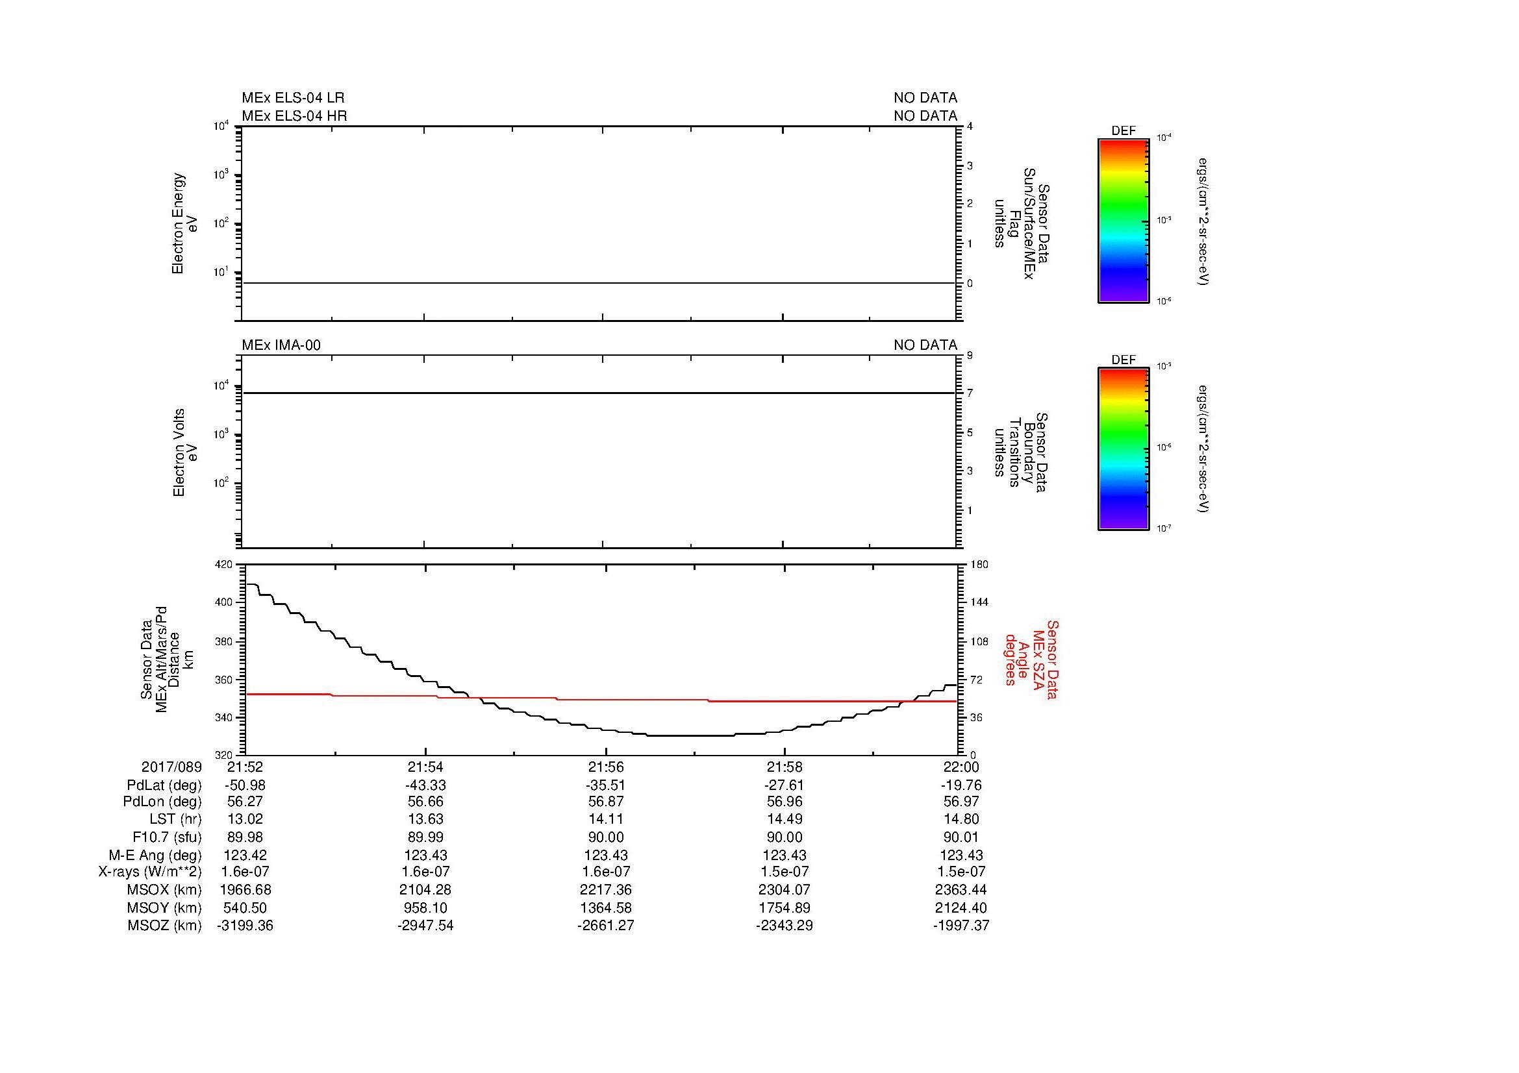Click the red MEx SZA Angle axis title
Image resolution: width=1519 pixels, height=1073 pixels.
1031,659
